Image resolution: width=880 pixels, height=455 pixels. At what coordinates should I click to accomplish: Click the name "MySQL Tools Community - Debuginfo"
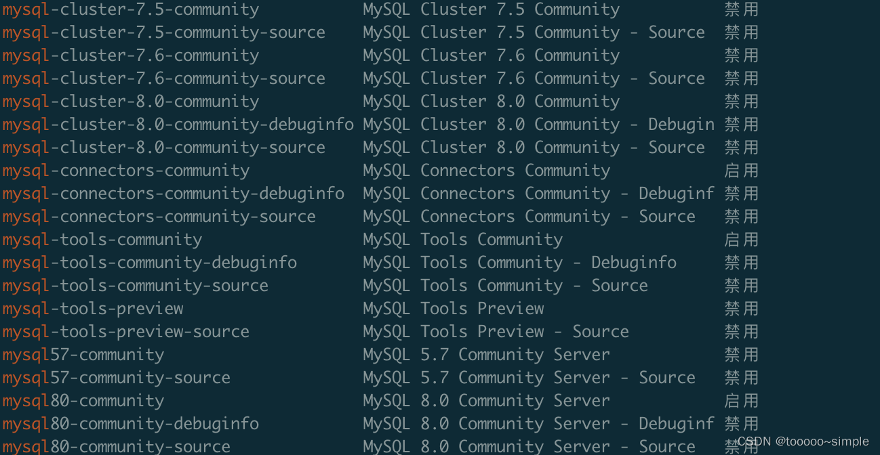point(519,263)
